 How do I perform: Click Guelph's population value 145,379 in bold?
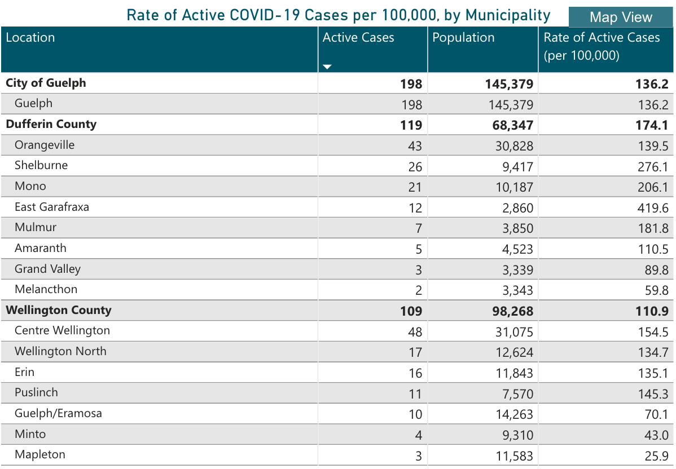pos(508,84)
